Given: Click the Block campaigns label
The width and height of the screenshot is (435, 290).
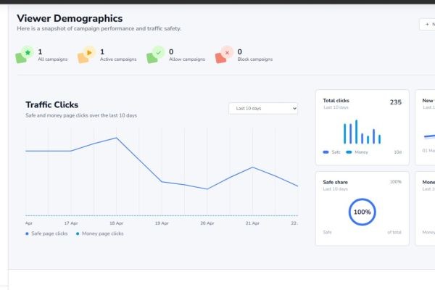Looking at the screenshot, I should tap(255, 59).
